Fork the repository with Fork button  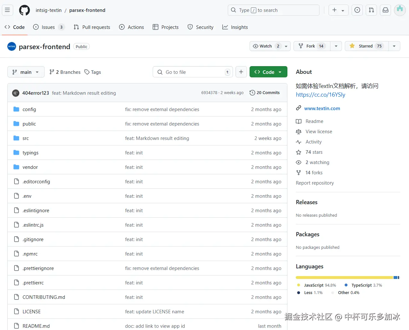coord(312,46)
